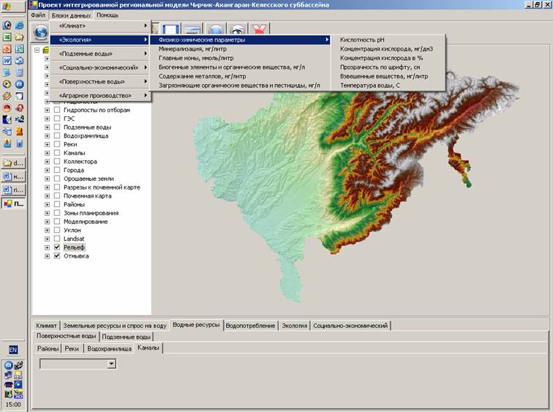Open the Подземные воды sub-tab
The height and width of the screenshot is (412, 553).
[127, 337]
